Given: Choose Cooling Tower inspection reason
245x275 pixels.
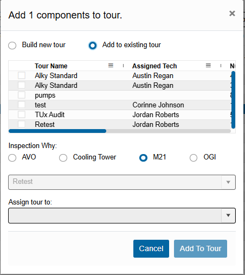Looking at the screenshot, I should coord(63,158).
